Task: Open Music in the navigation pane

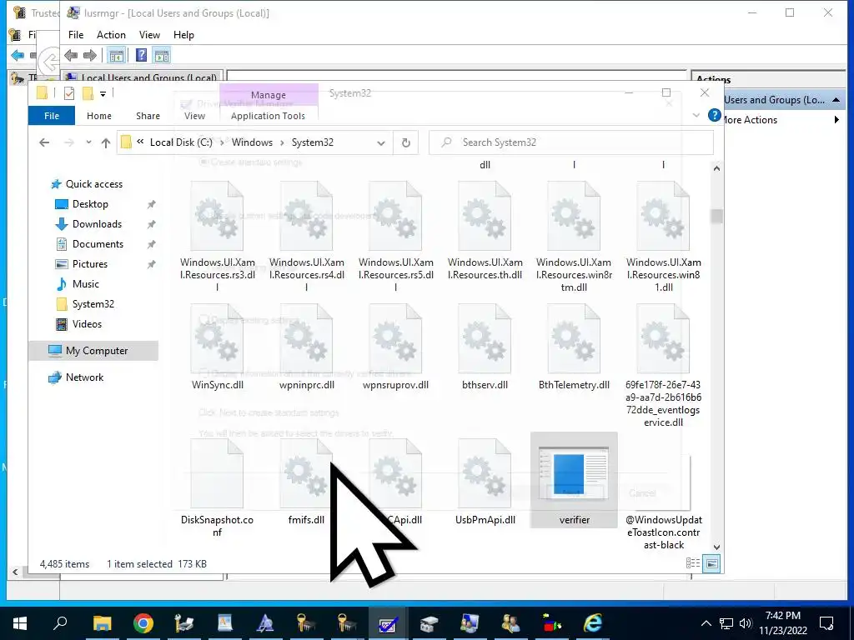Action: point(86,284)
